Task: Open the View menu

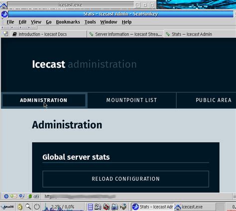Action: [36, 22]
